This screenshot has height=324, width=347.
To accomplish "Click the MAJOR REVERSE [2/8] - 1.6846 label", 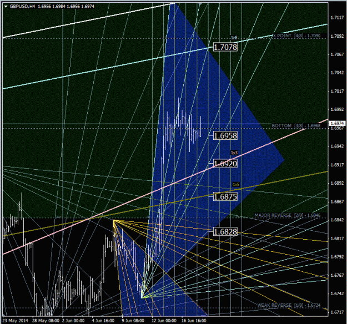I will pos(287,215).
